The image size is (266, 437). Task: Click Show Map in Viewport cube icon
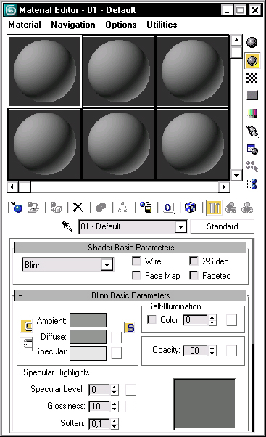[191, 208]
